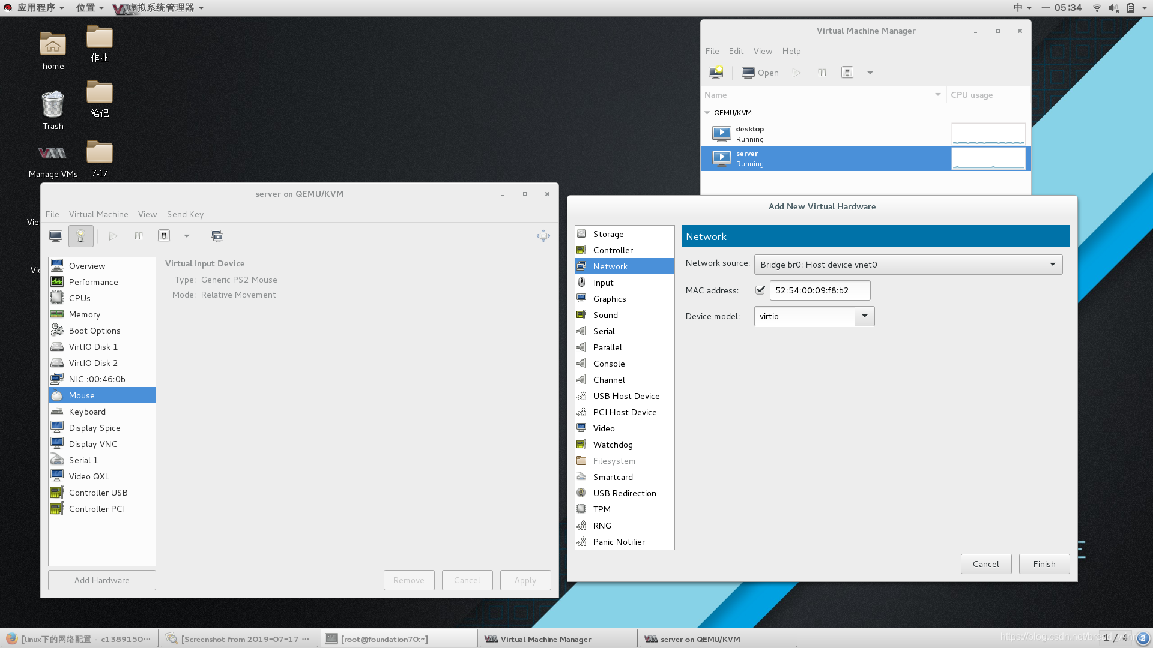Click pause icon in server window toolbar

pos(139,236)
